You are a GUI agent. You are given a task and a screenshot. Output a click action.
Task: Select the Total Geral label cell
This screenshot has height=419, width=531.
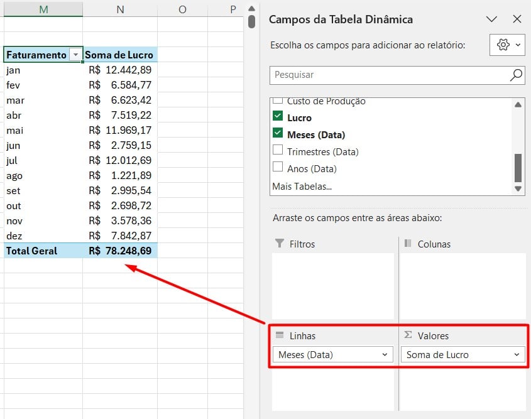[x=43, y=251]
